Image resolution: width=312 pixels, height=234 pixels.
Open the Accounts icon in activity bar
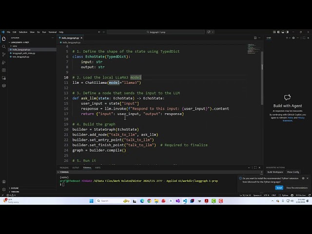[4, 182]
